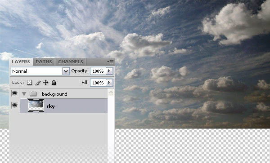Enable lock position move icon
Image resolution: width=270 pixels, height=163 pixels.
pos(45,83)
